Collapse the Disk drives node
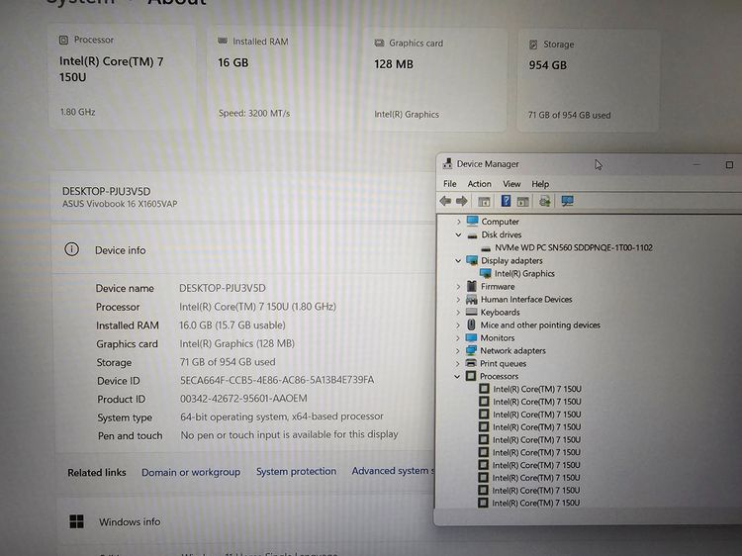 tap(458, 234)
